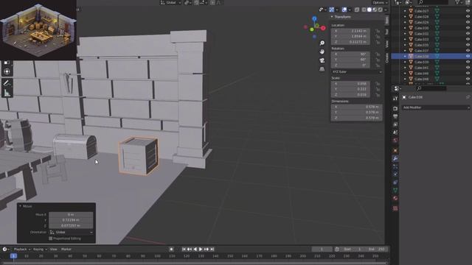Image resolution: width=472 pixels, height=265 pixels.
Task: Open the viewport Options dropdown
Action: point(380,3)
